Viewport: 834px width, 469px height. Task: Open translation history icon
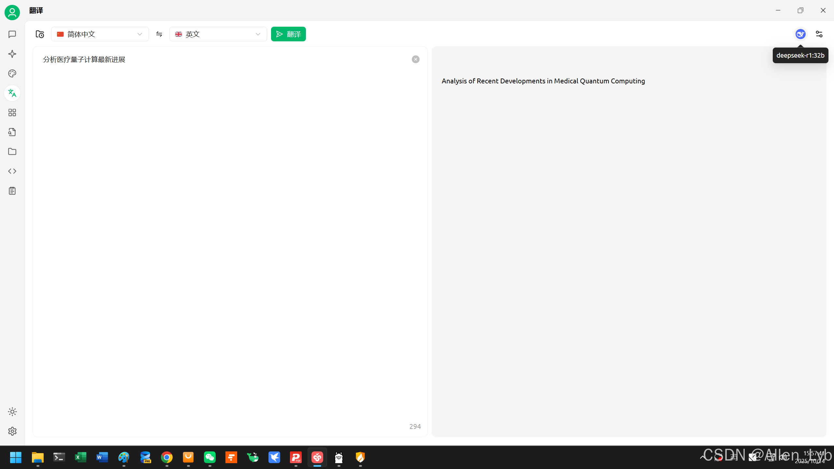pos(40,34)
